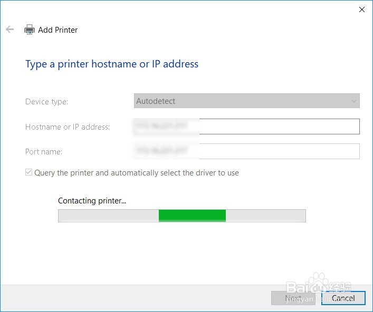Image resolution: width=373 pixels, height=312 pixels.
Task: Focus the Port name text field
Action: pyautogui.click(x=279, y=151)
